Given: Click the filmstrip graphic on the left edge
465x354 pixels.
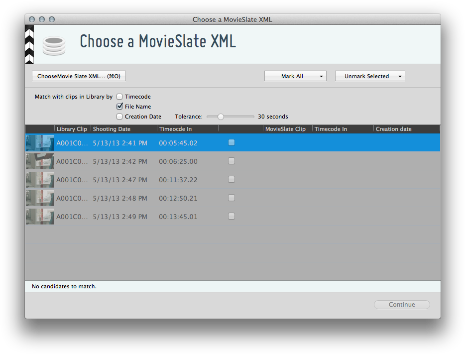Looking at the screenshot, I should click(x=29, y=44).
